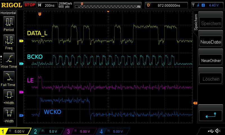
Task: Click the muted speaker icon
Action: (x=218, y=131)
